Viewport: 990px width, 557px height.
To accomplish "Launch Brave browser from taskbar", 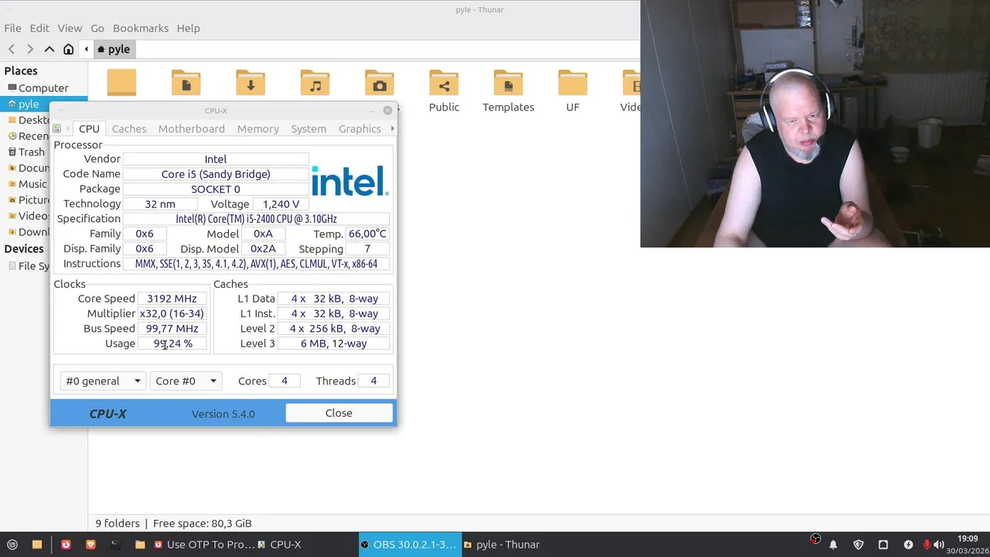I will (90, 545).
